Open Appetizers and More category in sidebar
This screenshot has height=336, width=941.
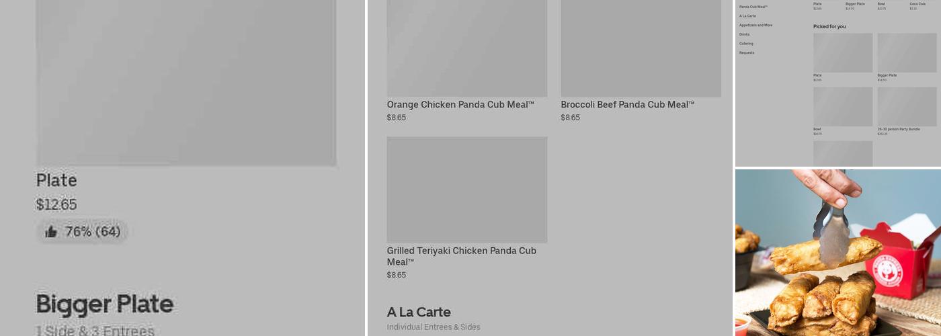(755, 26)
